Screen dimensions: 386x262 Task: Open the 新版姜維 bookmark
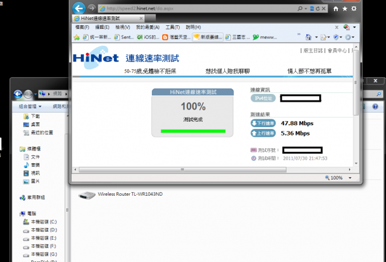click(207, 37)
